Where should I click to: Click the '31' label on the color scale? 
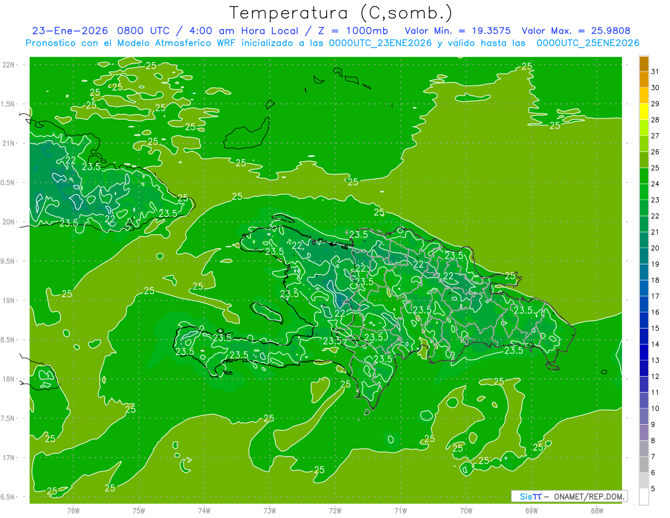[x=655, y=72]
